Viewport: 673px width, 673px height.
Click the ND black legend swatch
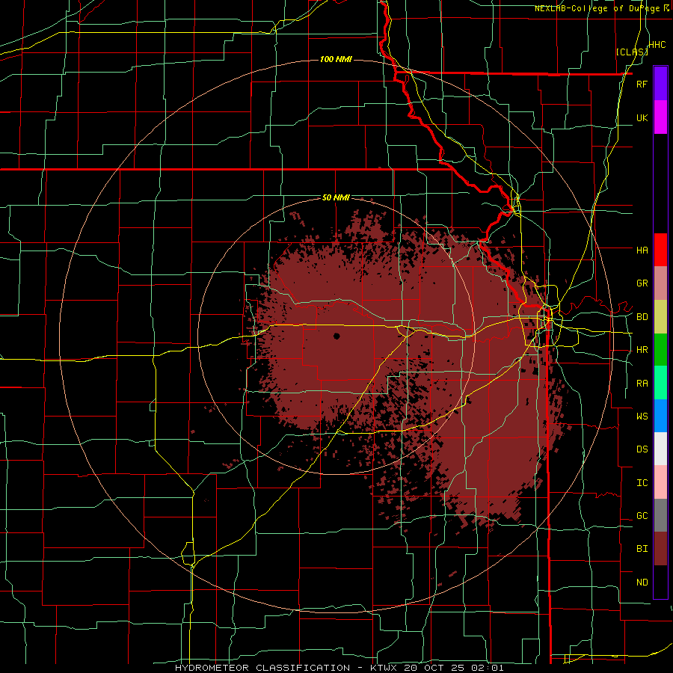point(660,582)
